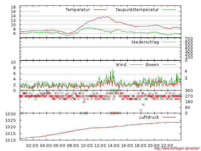
Task: Click the 14 temperature axis value
Action: (13, 16)
